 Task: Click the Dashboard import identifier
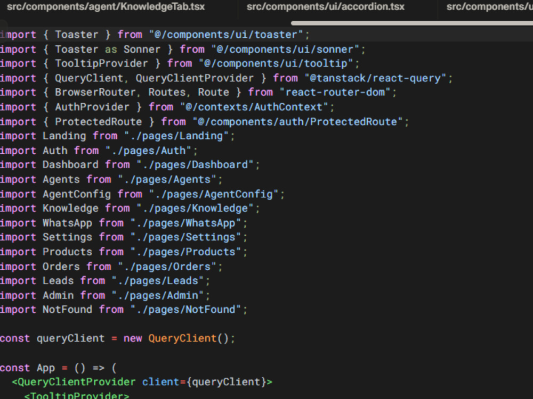[70, 165]
